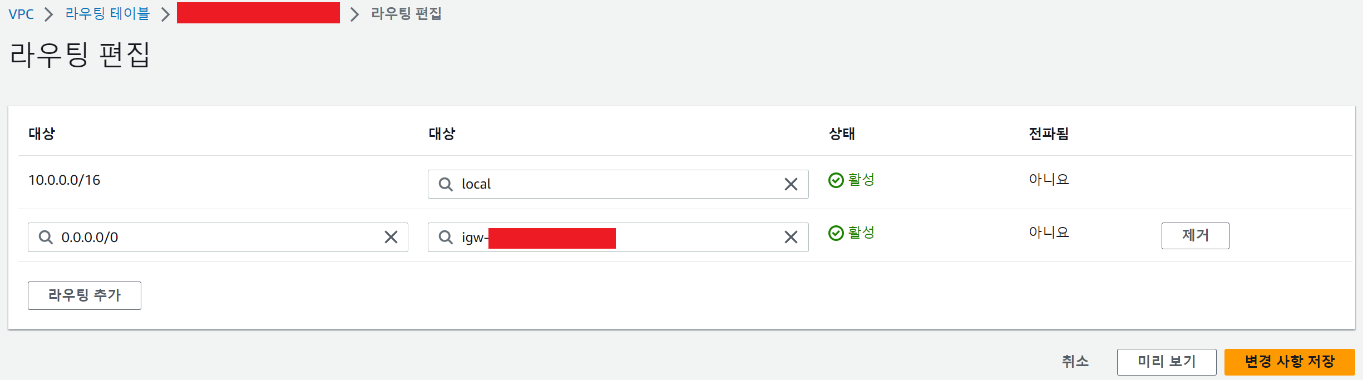The image size is (1363, 380).
Task: Click search icon in local target field
Action: tap(446, 184)
